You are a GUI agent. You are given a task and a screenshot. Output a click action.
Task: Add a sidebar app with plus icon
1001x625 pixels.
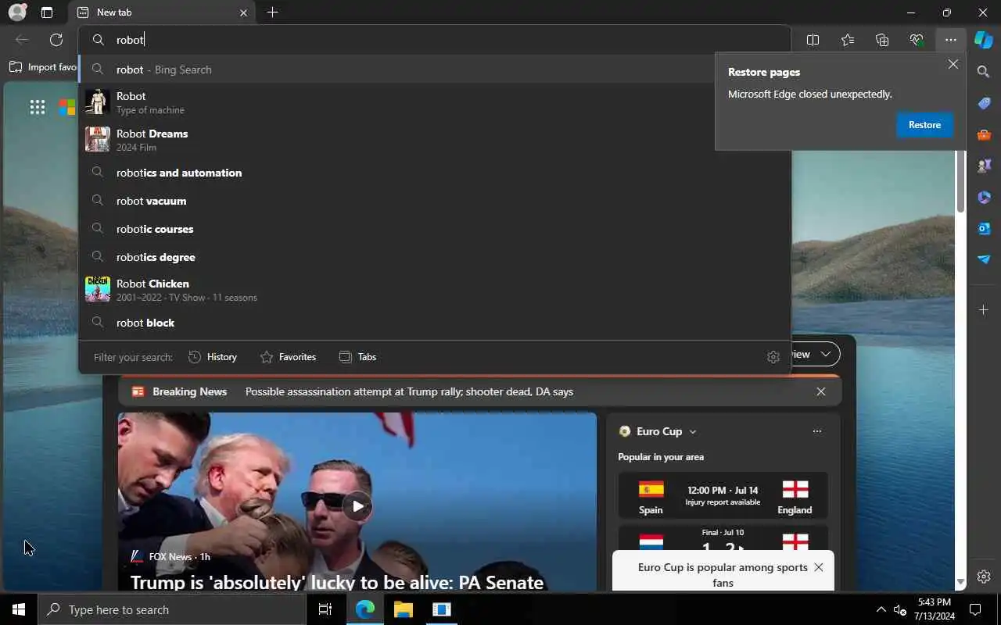tap(984, 310)
